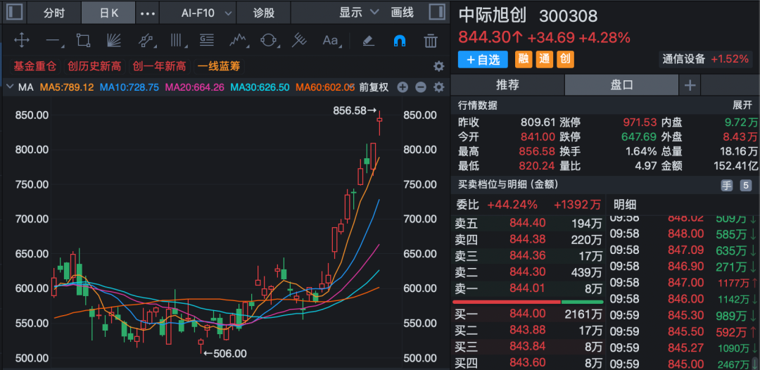The width and height of the screenshot is (760, 370).
Task: Collapse the MA indicator row
Action: point(9,87)
